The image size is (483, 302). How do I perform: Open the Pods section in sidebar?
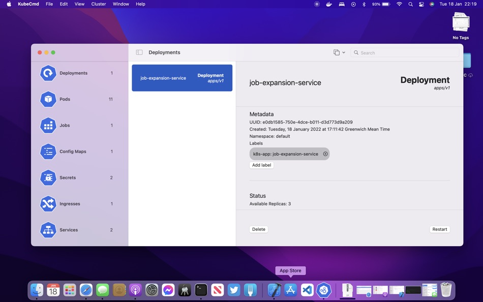pyautogui.click(x=76, y=99)
